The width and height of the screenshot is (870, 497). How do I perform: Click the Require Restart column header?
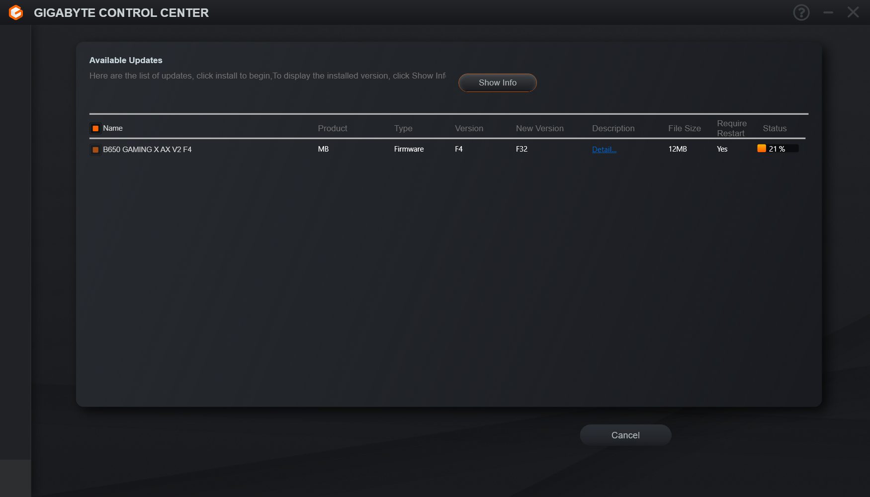point(731,128)
